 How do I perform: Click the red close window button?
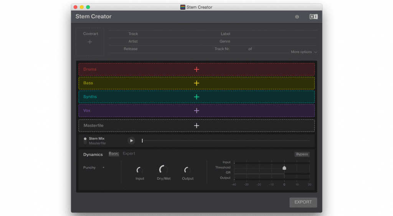[76, 7]
